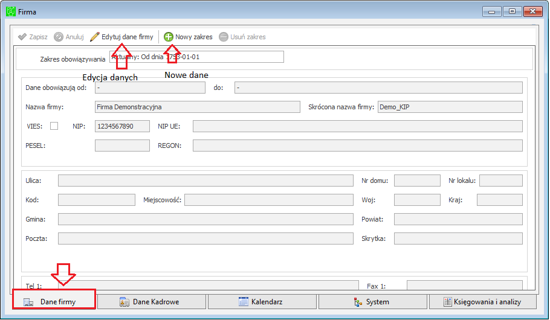Open the Zakres obowiązywania combo box
Screen dimensions: 550x320
(196, 57)
